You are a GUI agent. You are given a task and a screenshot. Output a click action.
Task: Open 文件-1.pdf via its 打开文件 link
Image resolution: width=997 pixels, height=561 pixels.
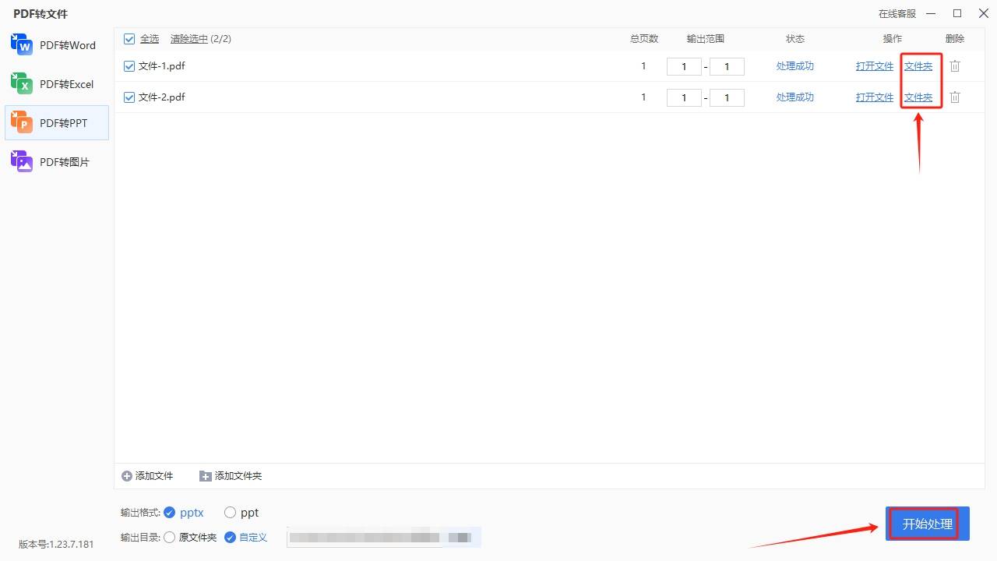click(874, 66)
